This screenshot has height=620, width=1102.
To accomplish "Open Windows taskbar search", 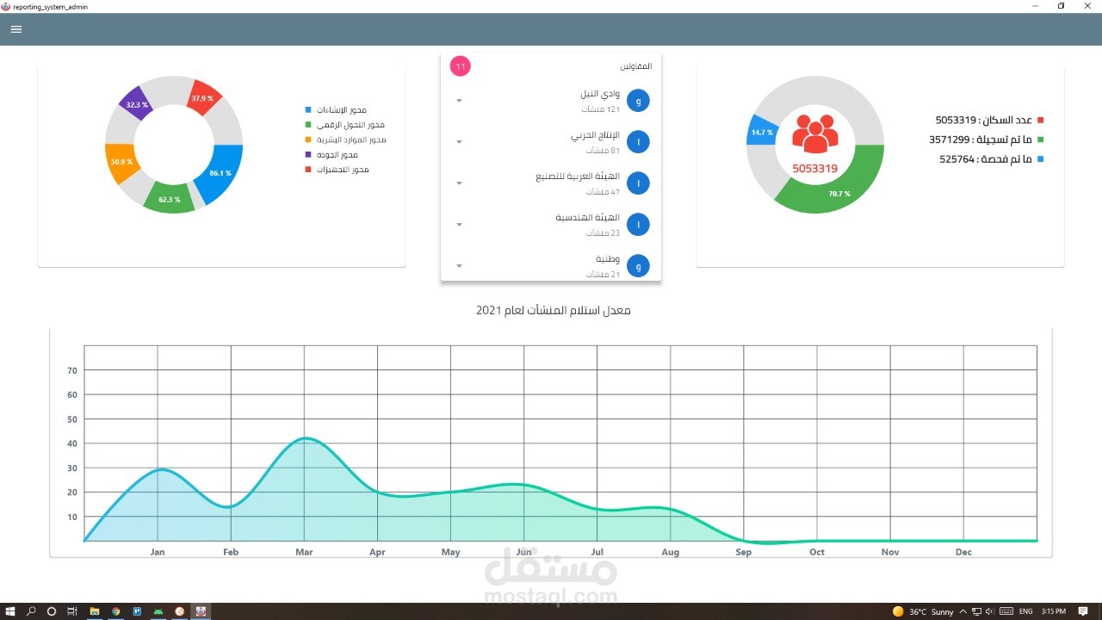I will [x=31, y=611].
